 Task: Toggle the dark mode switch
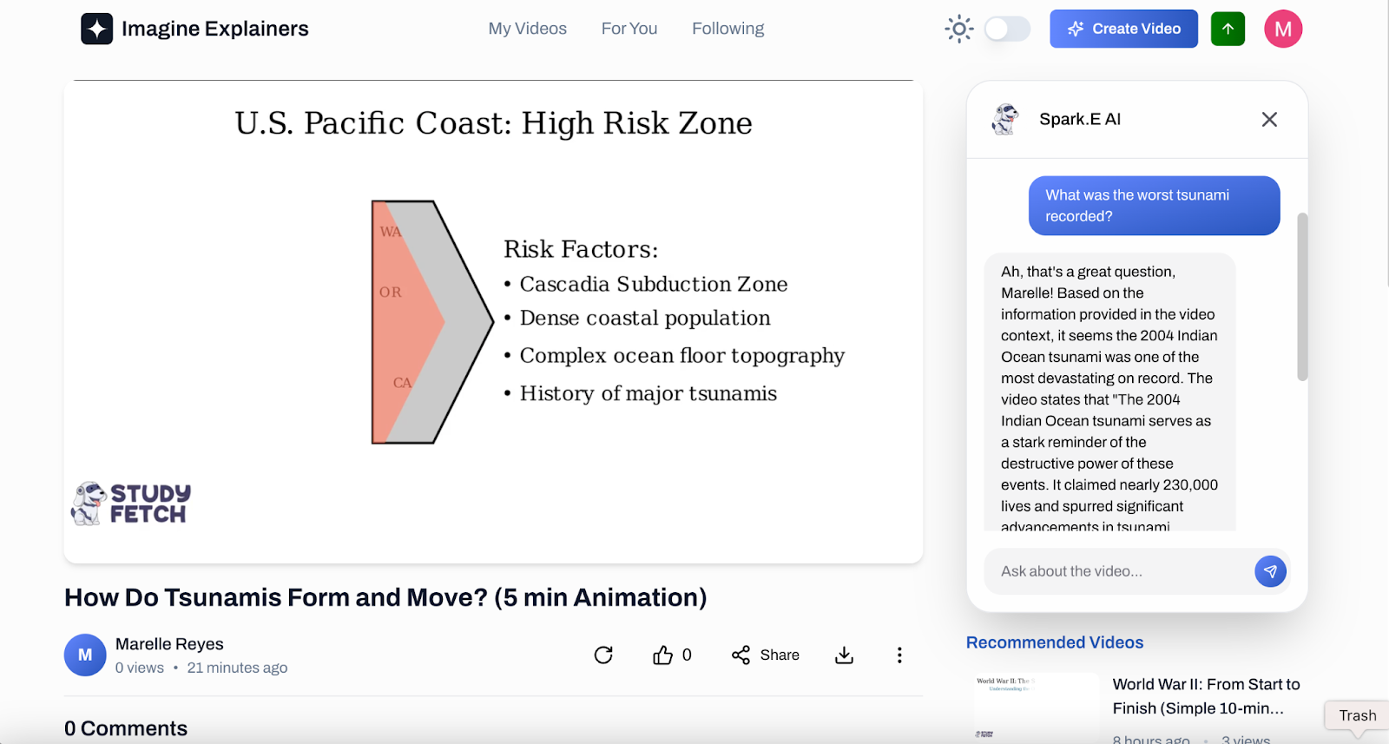1007,29
